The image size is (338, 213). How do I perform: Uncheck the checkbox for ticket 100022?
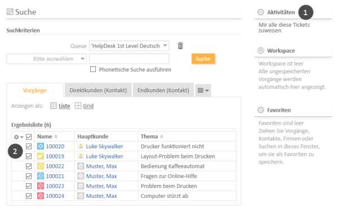(x=29, y=166)
